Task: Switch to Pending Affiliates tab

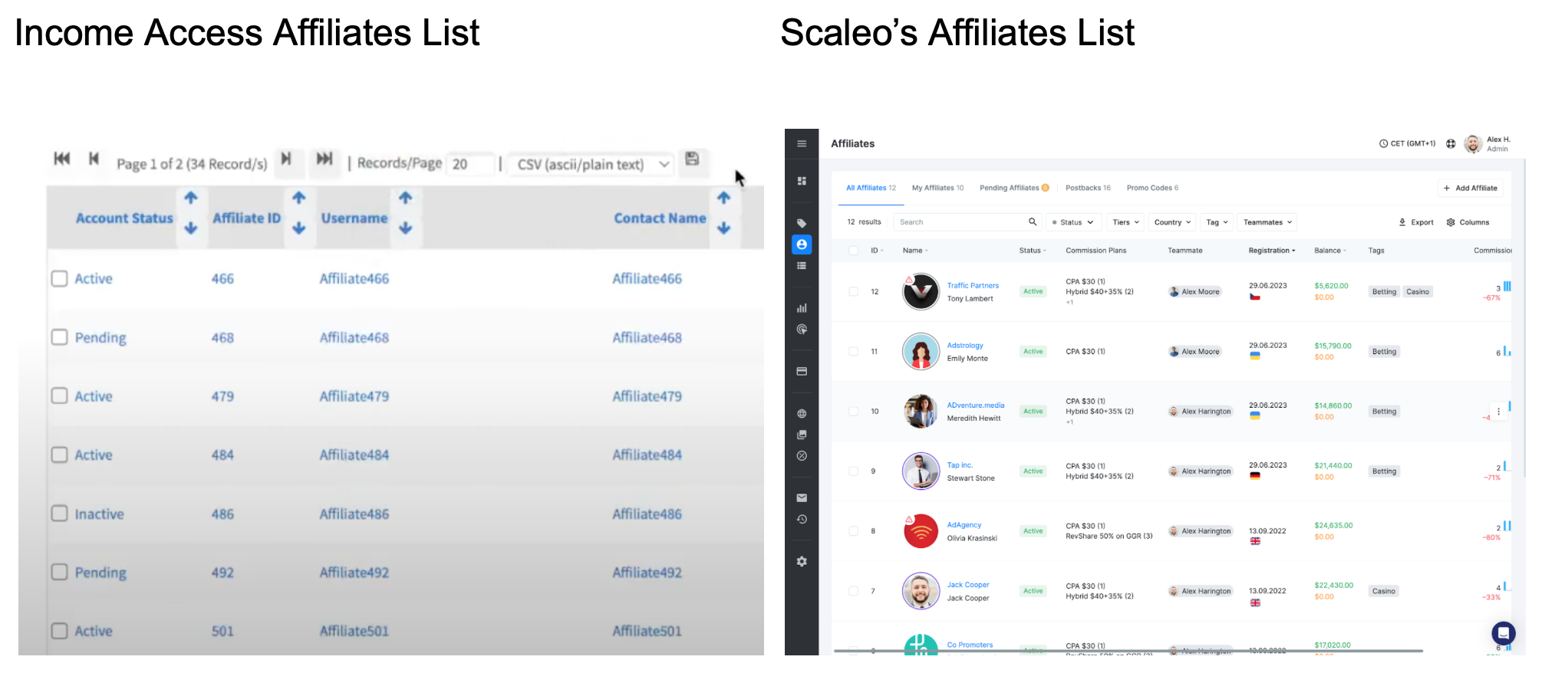Action: [1014, 188]
